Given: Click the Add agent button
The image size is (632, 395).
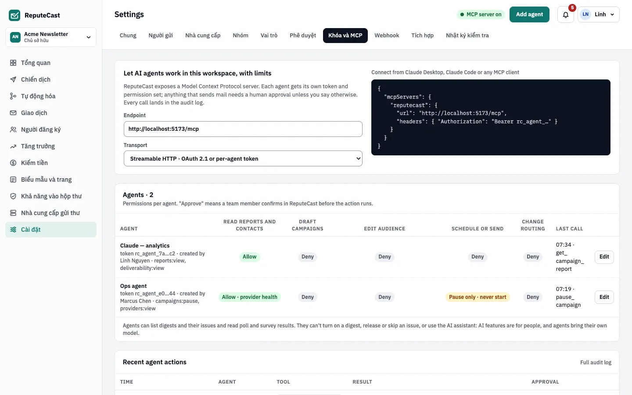Looking at the screenshot, I should (529, 14).
